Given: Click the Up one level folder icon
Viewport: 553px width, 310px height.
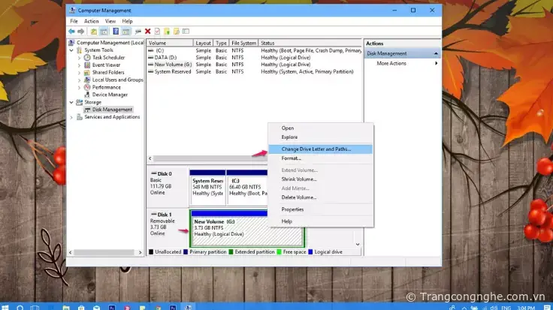Looking at the screenshot, I should pyautogui.click(x=93, y=32).
